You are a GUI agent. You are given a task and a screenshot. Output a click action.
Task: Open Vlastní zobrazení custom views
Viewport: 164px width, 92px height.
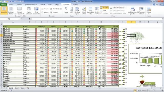[x=29, y=10]
